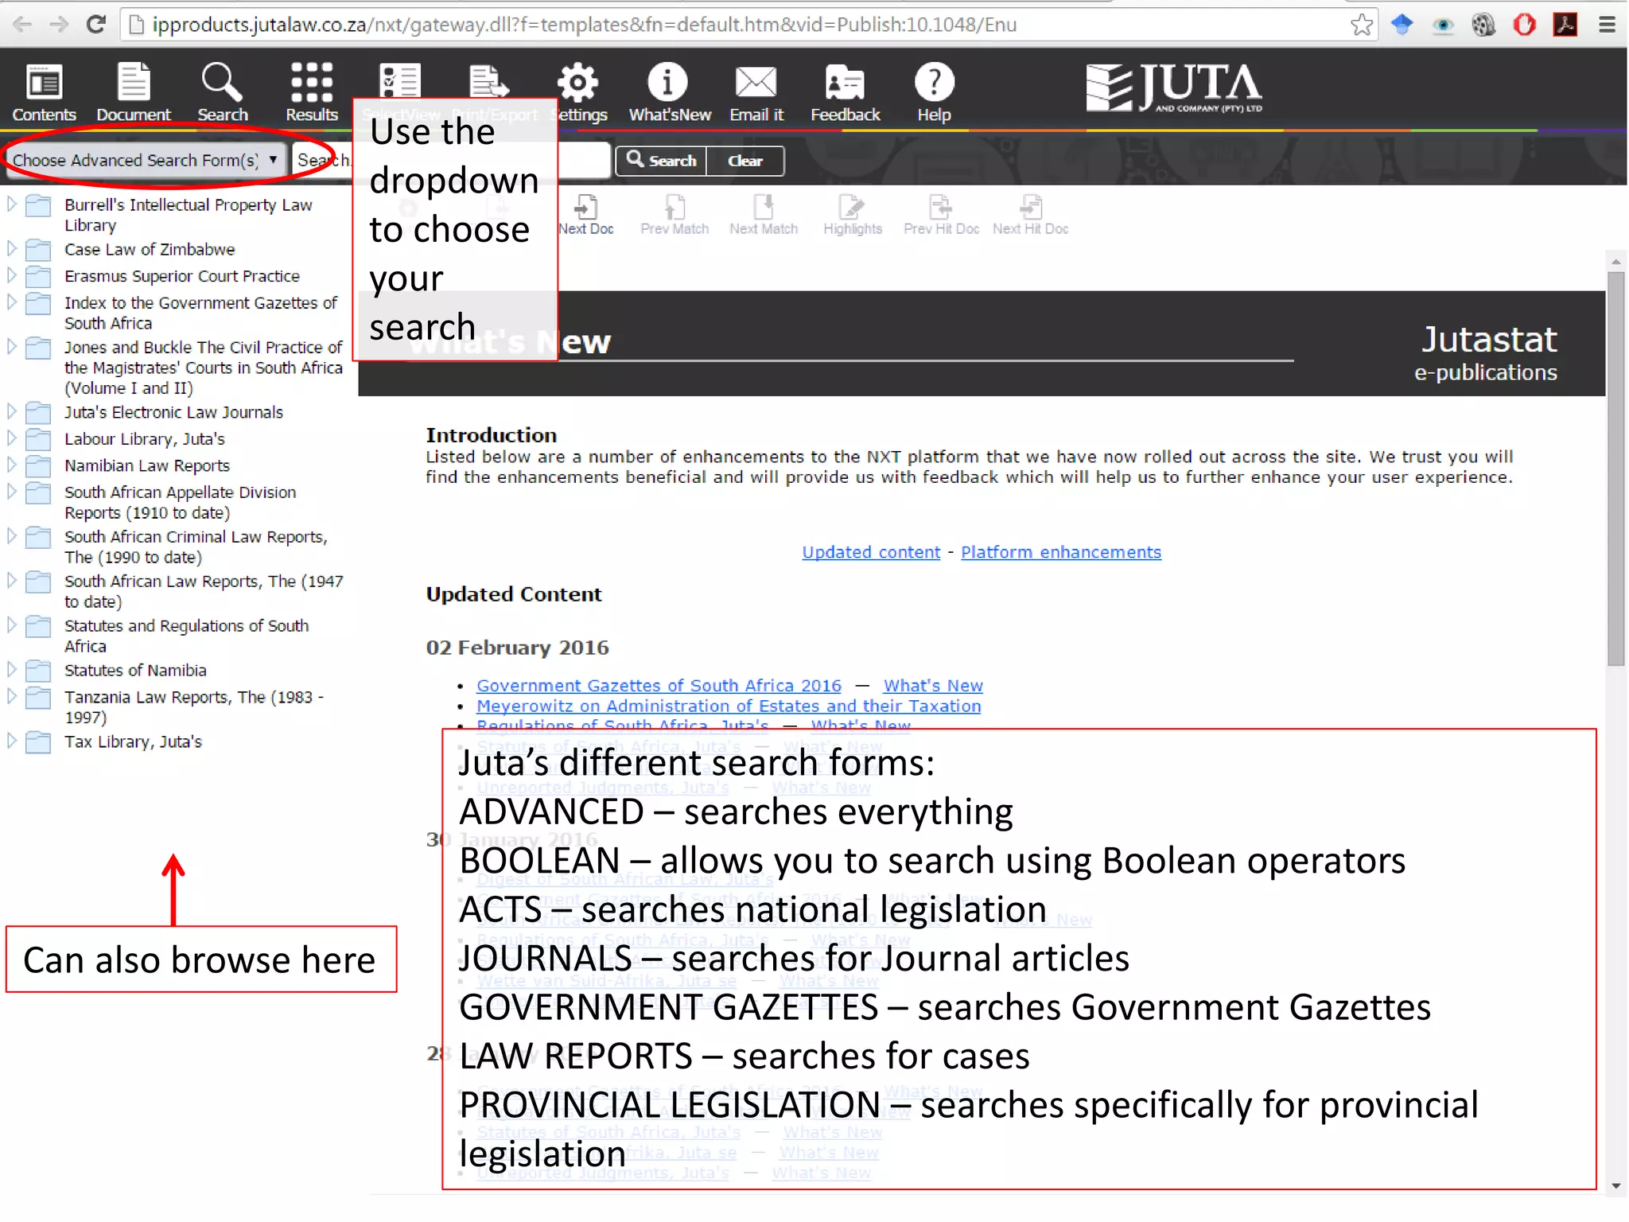Click the scrollbar up arrow
The height and width of the screenshot is (1222, 1629).
point(1615,260)
